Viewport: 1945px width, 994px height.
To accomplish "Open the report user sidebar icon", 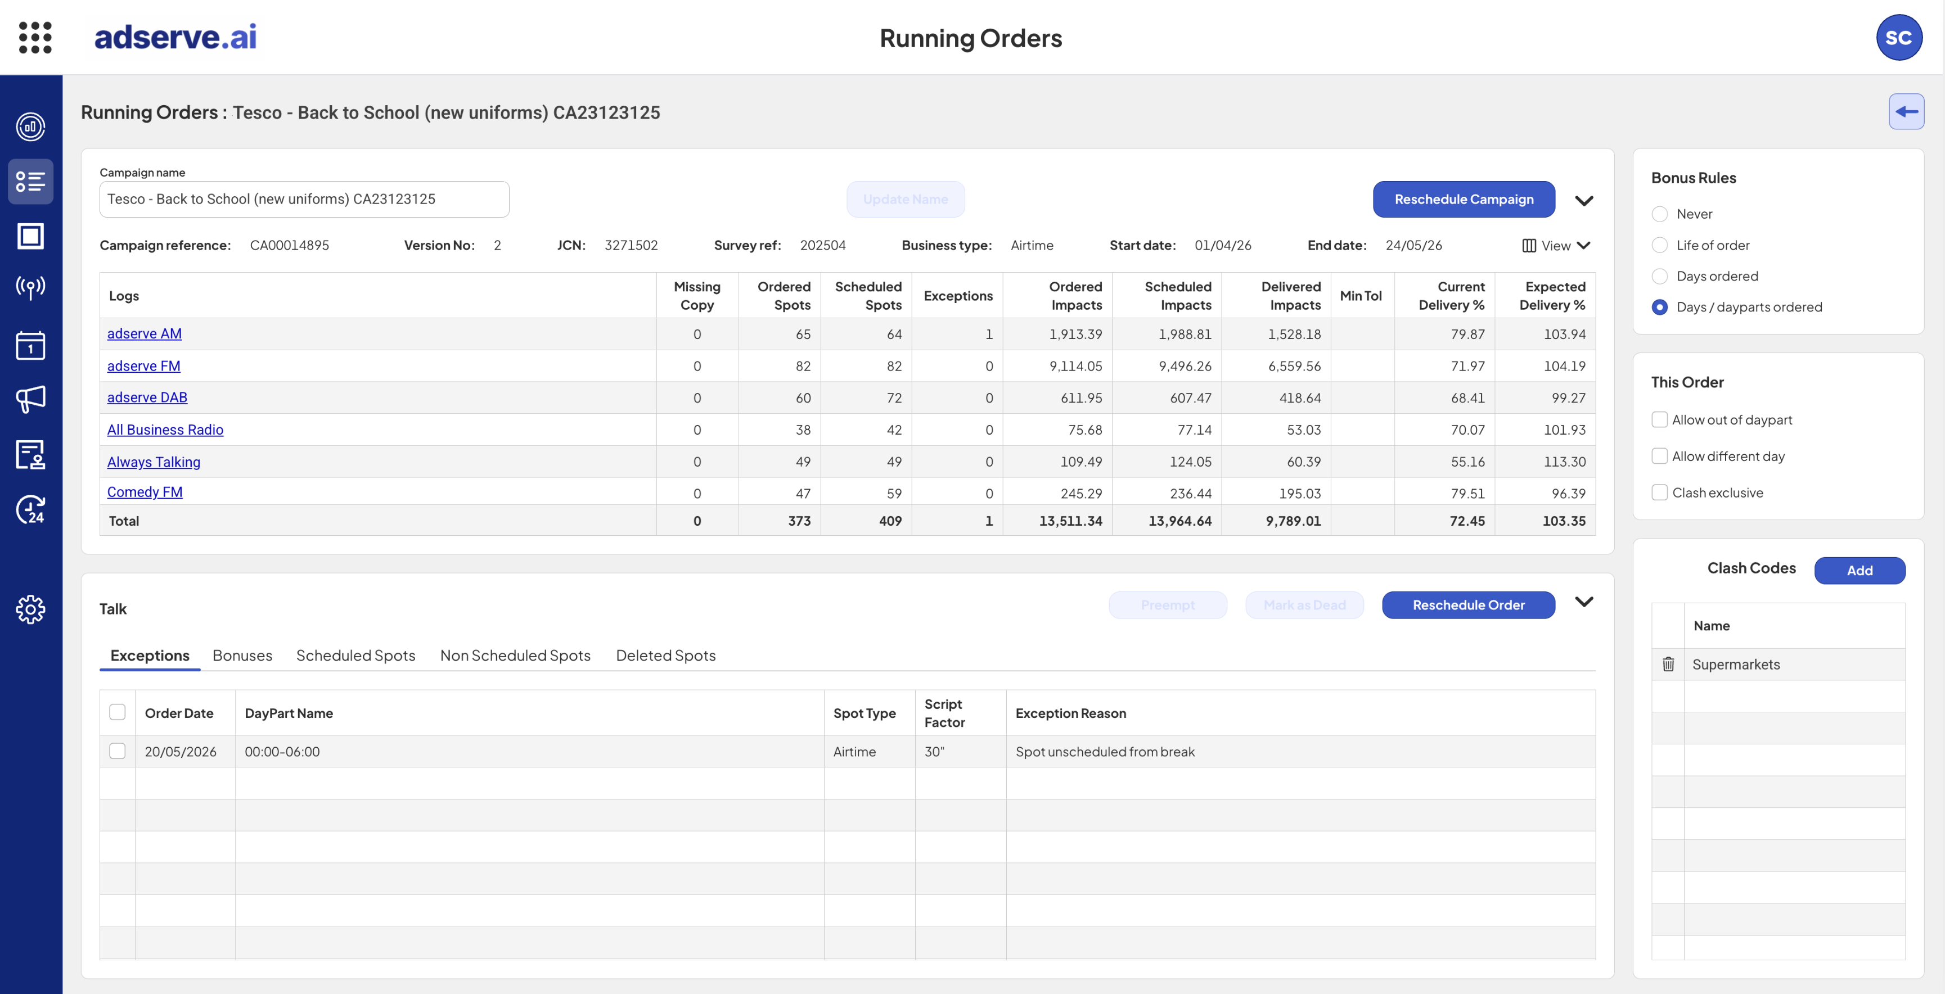I will coord(31,455).
